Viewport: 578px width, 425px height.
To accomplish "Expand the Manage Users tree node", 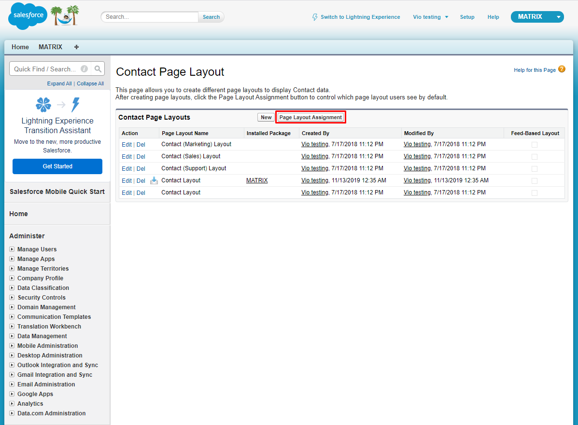I will pos(12,249).
